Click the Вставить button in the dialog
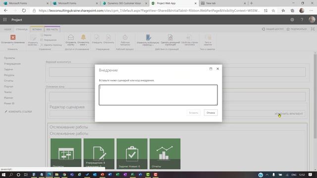The width and height of the screenshot is (317, 178). coord(194,113)
